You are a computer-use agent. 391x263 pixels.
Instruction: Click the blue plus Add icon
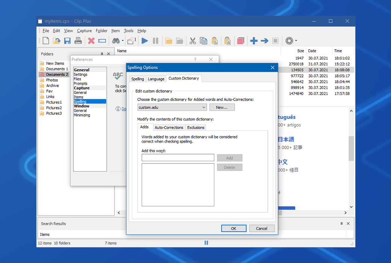pyautogui.click(x=254, y=41)
